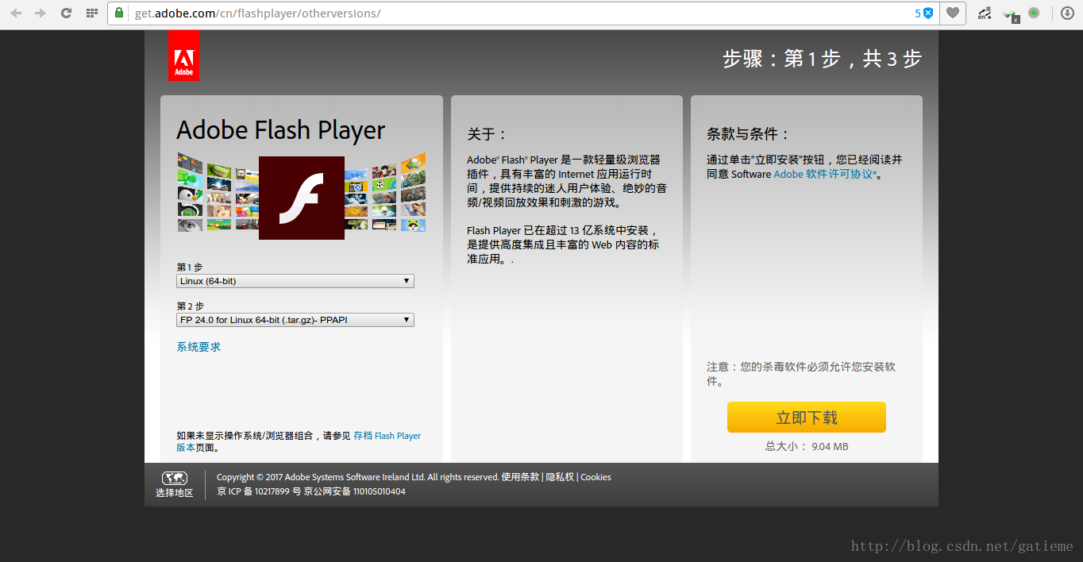Go back to the previous page
Viewport: 1083px width, 562px height.
pyautogui.click(x=16, y=13)
